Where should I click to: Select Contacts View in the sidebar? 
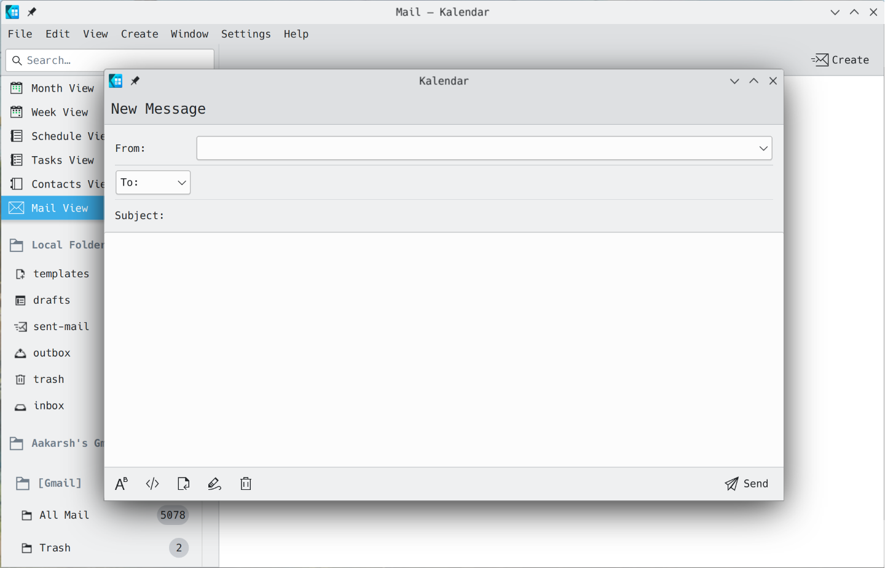click(x=61, y=184)
